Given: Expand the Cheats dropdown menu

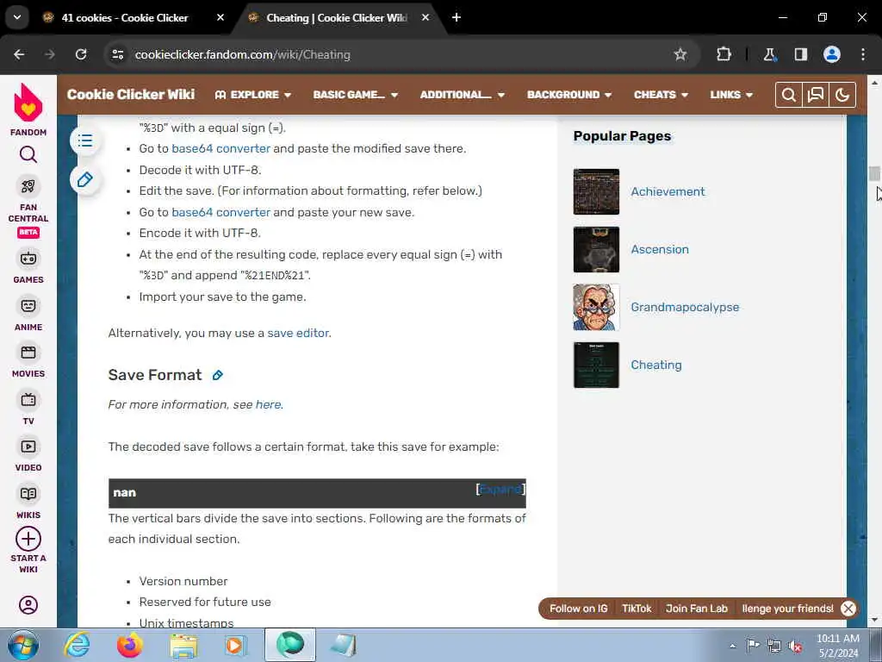Looking at the screenshot, I should click(661, 95).
